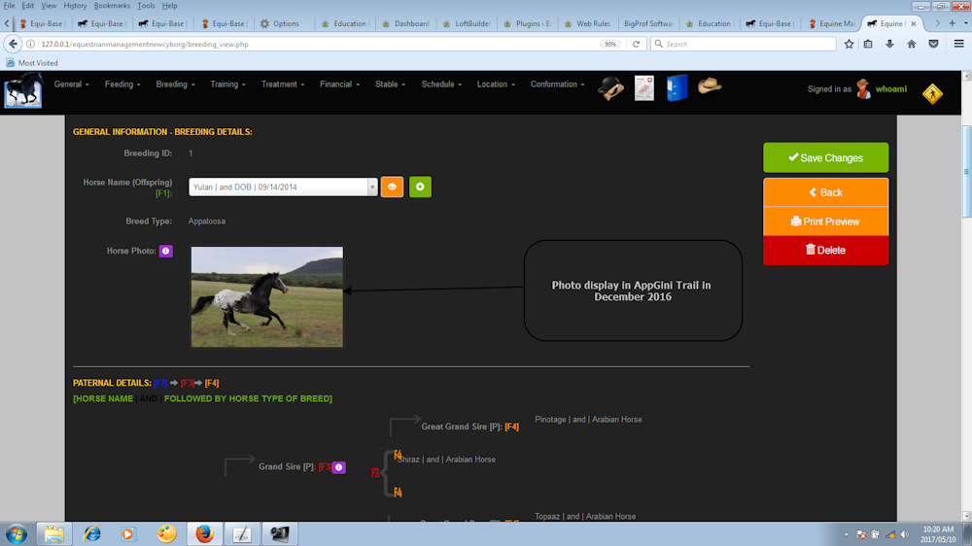Close the current Equine tab
This screenshot has width=972, height=546.
(x=913, y=23)
